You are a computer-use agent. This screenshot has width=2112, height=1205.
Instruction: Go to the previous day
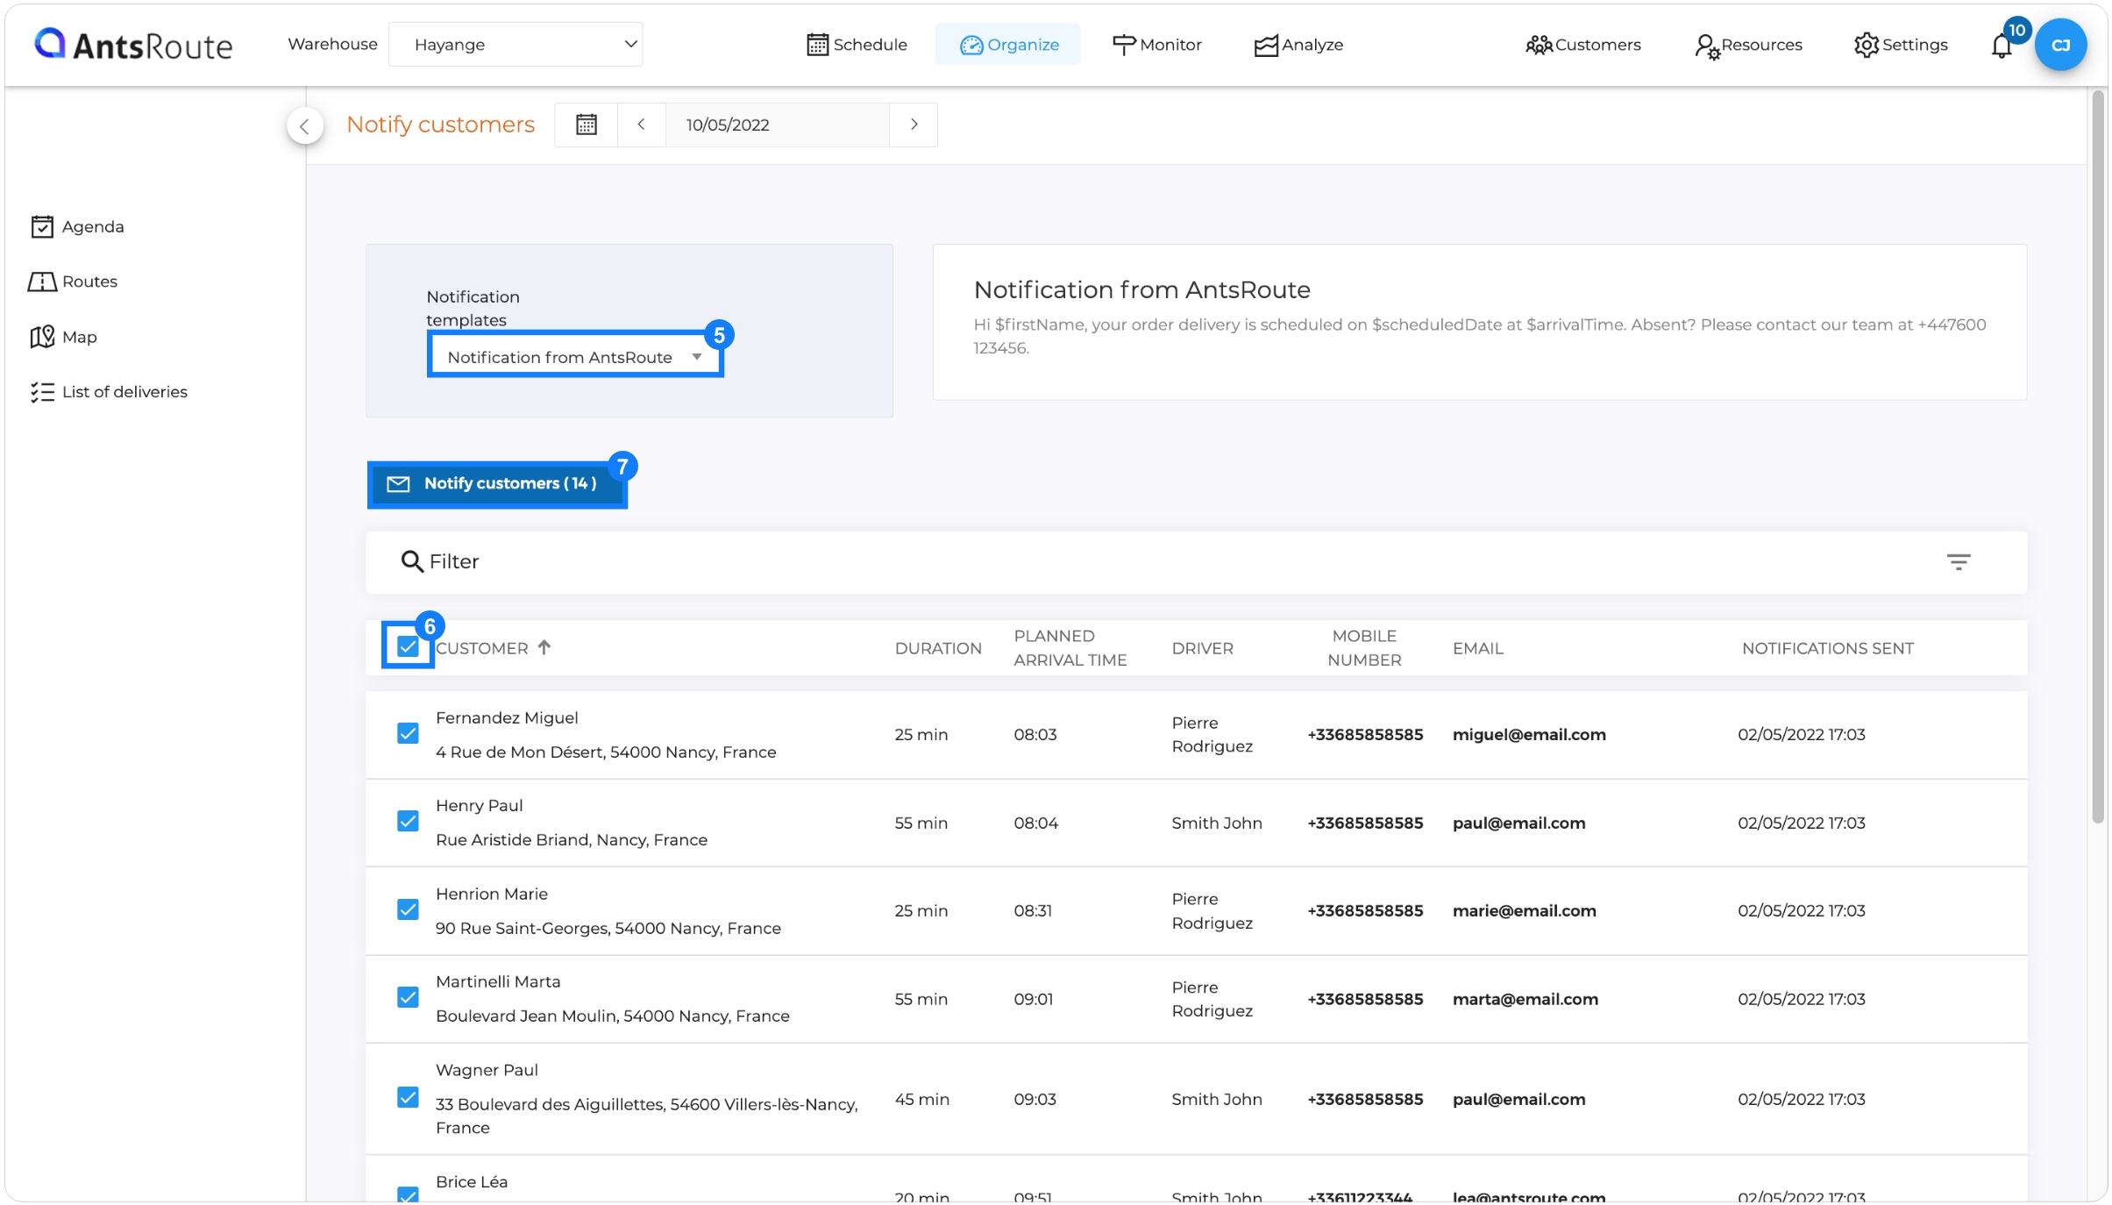coord(641,125)
